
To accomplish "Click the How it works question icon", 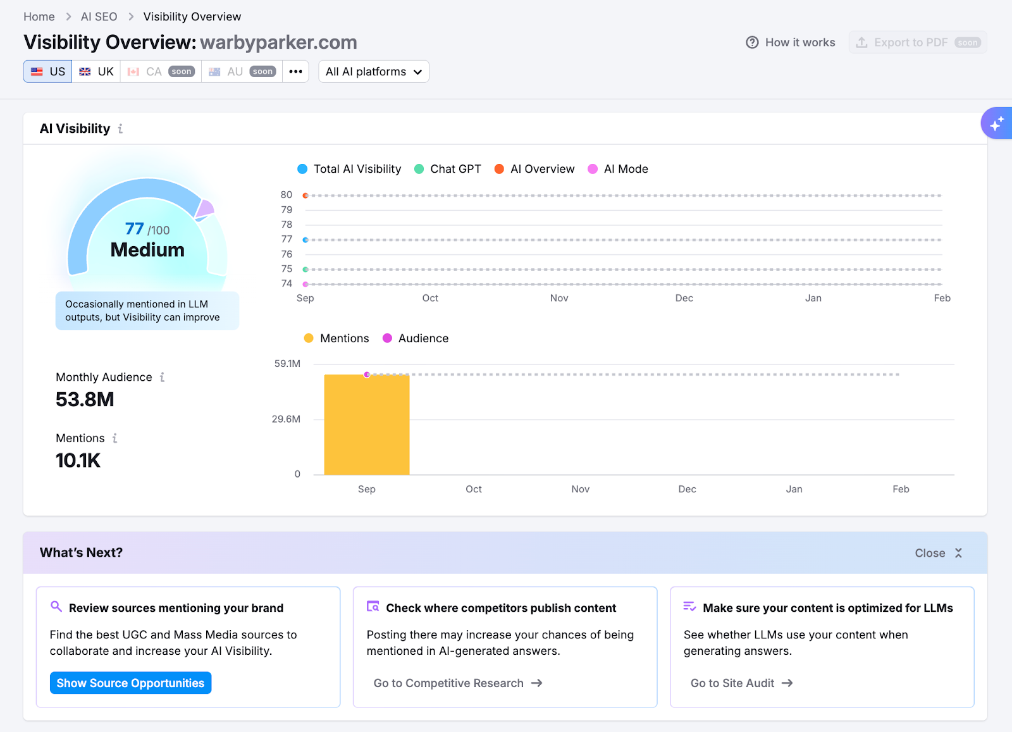I will [752, 42].
